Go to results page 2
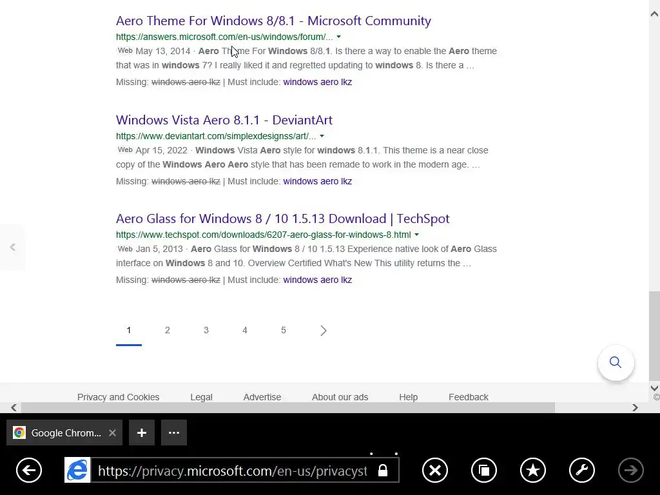This screenshot has height=495, width=660. tap(168, 331)
